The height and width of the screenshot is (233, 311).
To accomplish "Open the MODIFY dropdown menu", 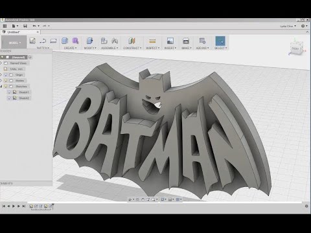I will (x=90, y=48).
